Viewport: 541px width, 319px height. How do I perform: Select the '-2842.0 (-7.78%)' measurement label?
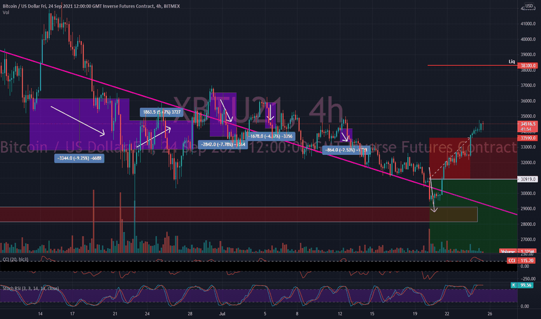click(223, 144)
